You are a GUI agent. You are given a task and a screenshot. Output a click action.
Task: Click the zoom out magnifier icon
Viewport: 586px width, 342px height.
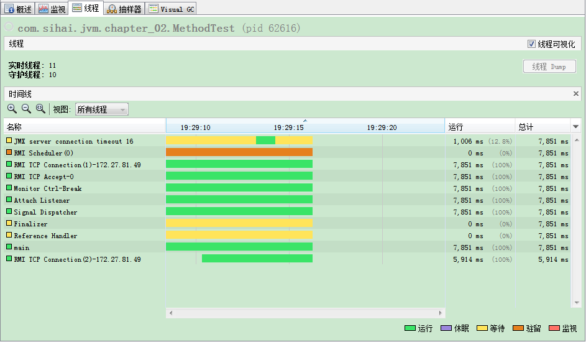pyautogui.click(x=26, y=109)
